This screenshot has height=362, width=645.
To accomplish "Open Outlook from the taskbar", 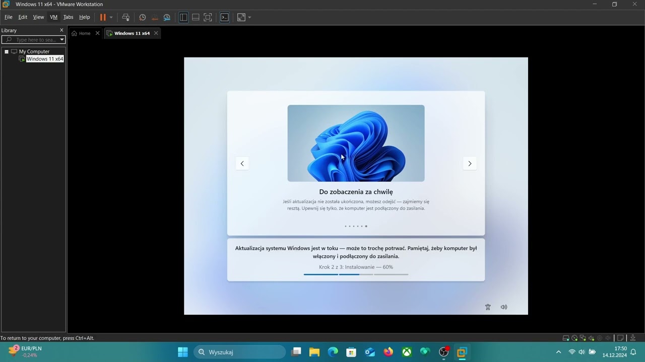I will click(x=370, y=352).
